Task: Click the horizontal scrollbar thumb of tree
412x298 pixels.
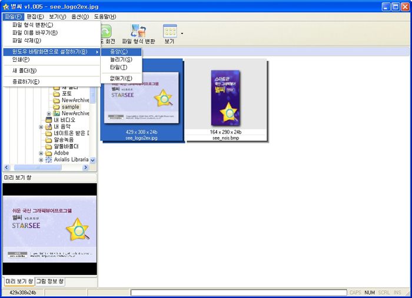Action: click(x=38, y=167)
